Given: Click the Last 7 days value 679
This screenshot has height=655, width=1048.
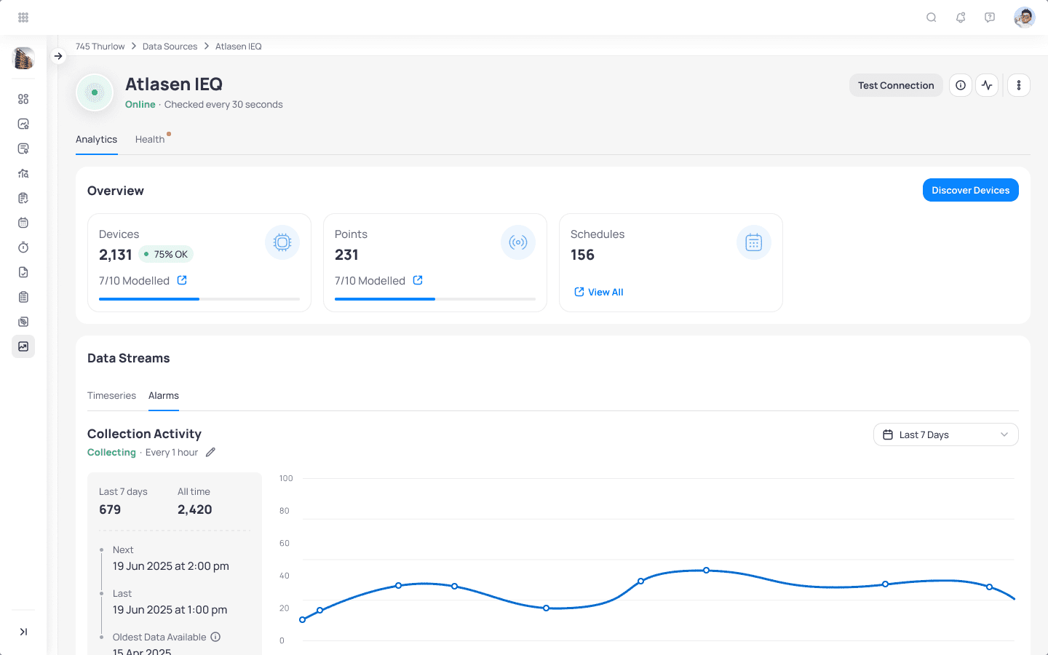Looking at the screenshot, I should pos(110,509).
